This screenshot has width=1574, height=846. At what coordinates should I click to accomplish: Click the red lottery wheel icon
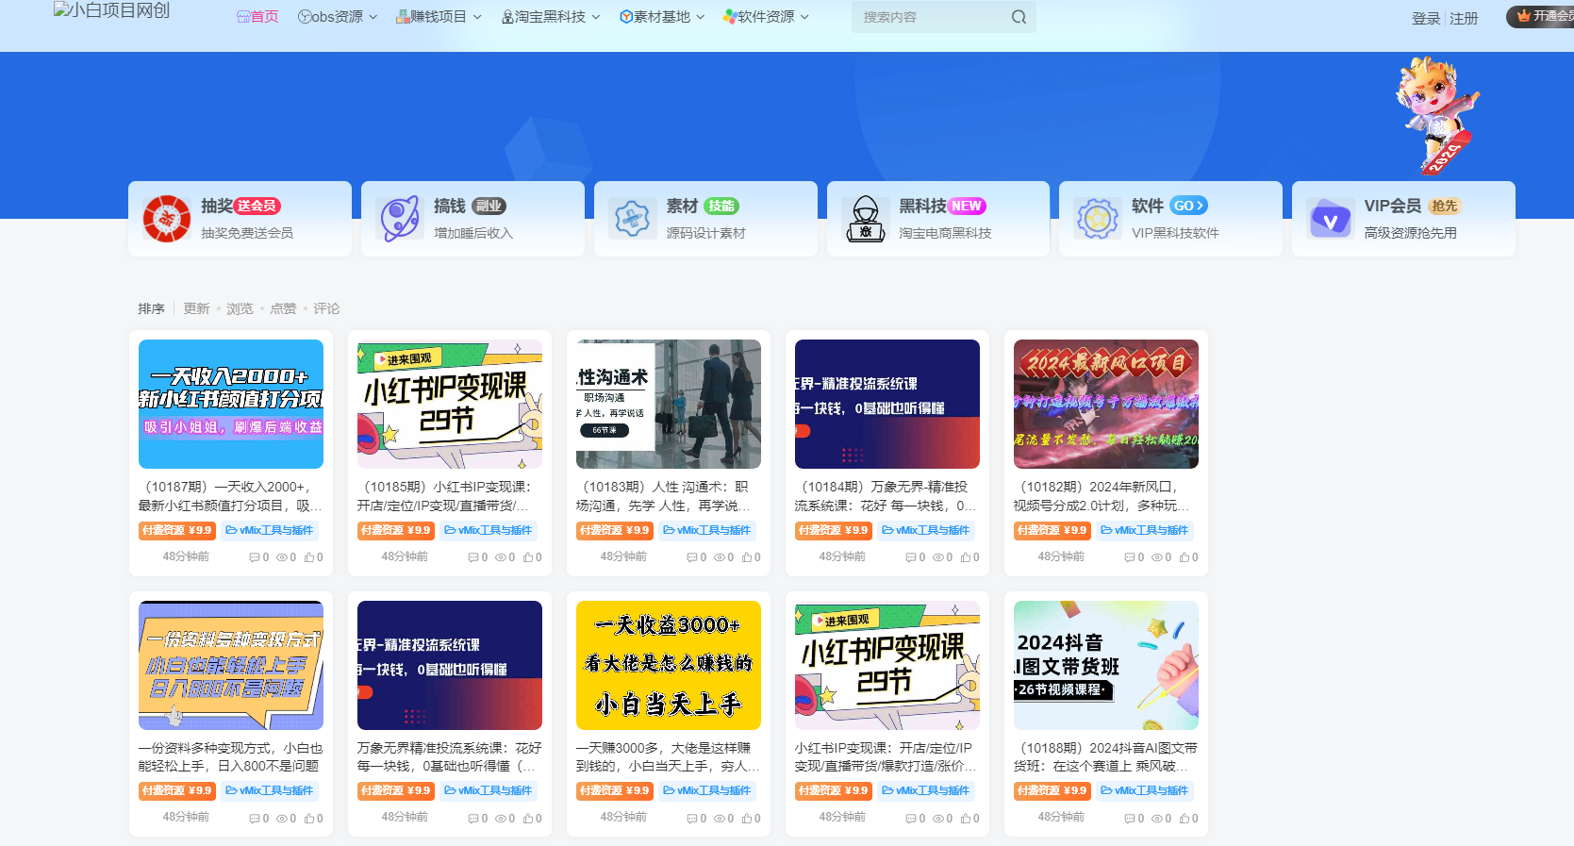click(167, 219)
